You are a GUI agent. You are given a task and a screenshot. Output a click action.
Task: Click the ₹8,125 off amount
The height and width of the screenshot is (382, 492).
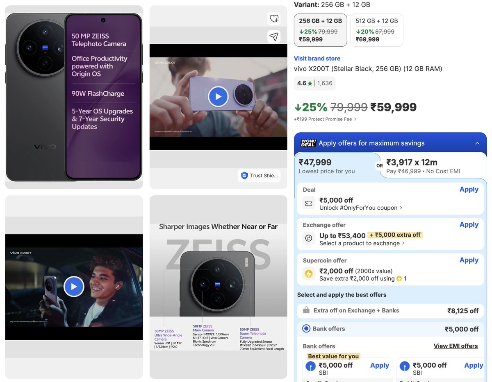point(463,311)
